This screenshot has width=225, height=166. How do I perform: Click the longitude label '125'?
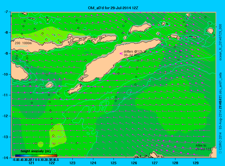pyautogui.click(x=114, y=163)
